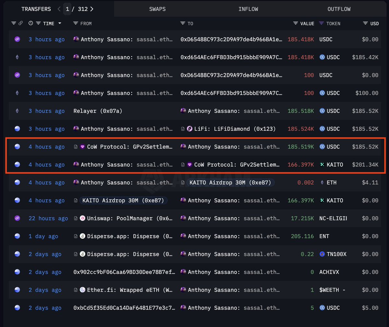Open the USD column filter
Viewport: 389px width, 327px height.
(x=365, y=23)
